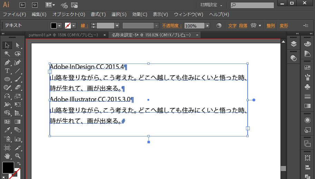The height and width of the screenshot is (179, 315).
Task: Expand the opacity slider arrow
Action: [207, 26]
